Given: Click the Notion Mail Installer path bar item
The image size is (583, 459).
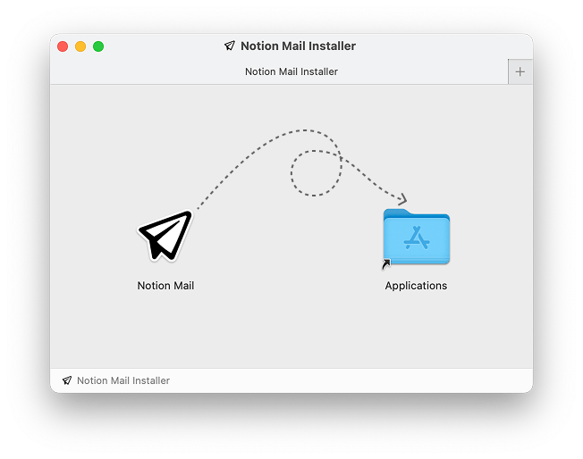Looking at the screenshot, I should [116, 380].
